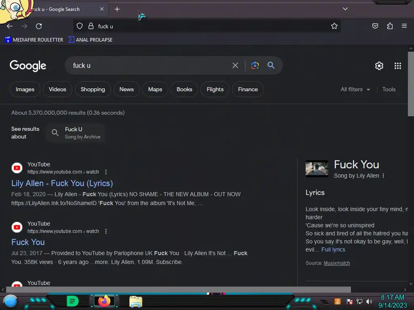Expand the list all tabs chevron

(345, 9)
